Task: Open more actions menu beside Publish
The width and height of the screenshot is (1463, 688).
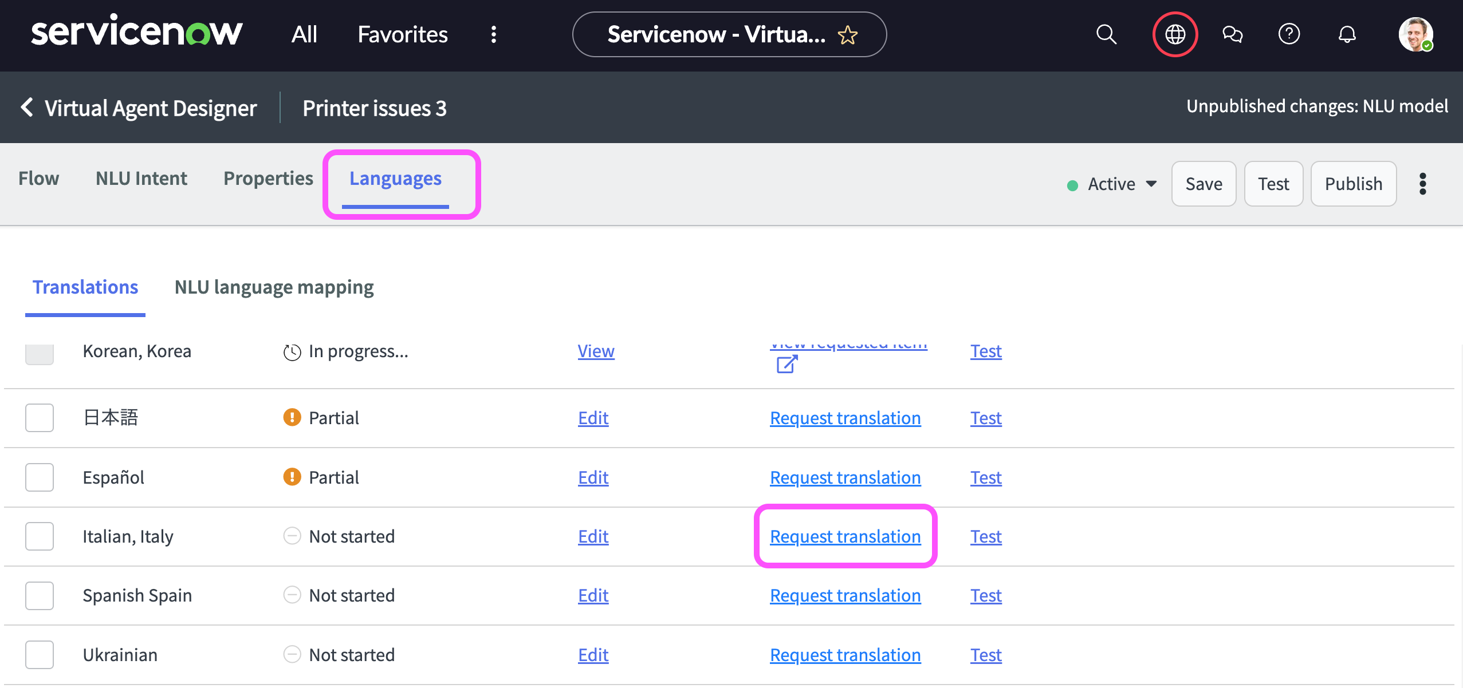Action: (x=1422, y=184)
